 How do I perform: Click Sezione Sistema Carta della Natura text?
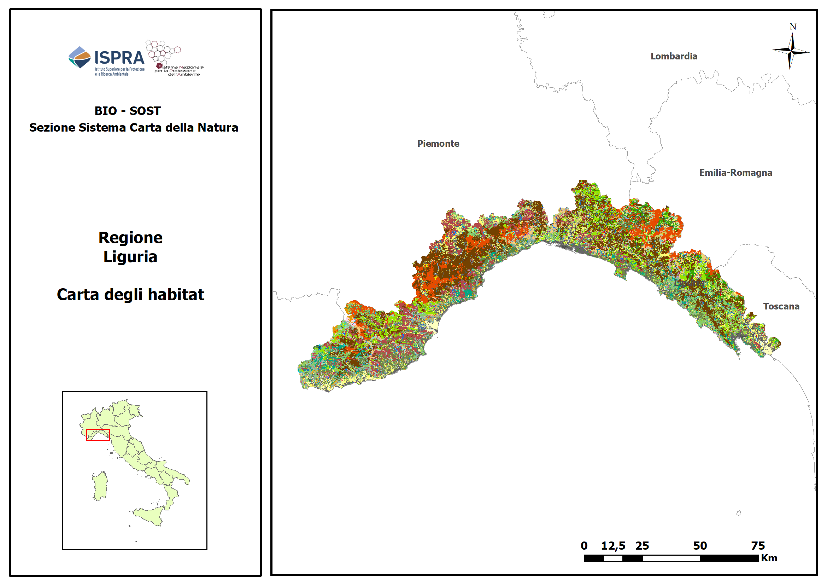(x=134, y=128)
